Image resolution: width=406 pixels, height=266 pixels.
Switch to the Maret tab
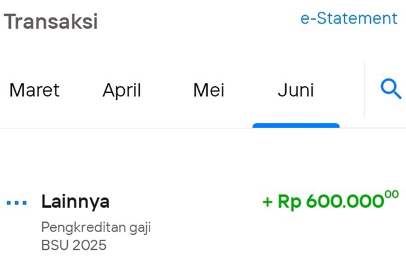coord(34,90)
